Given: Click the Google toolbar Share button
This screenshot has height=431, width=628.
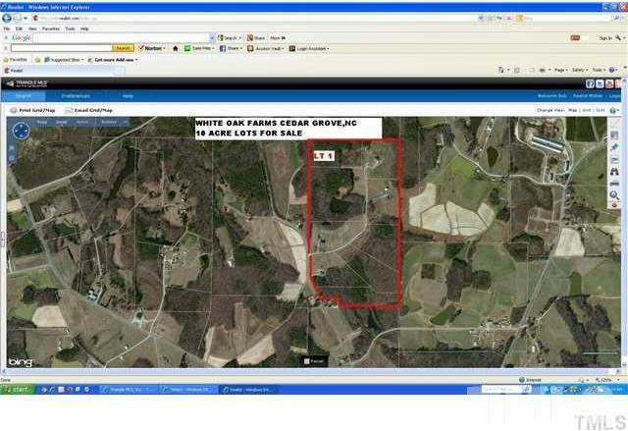Looking at the screenshot, I should [256, 37].
